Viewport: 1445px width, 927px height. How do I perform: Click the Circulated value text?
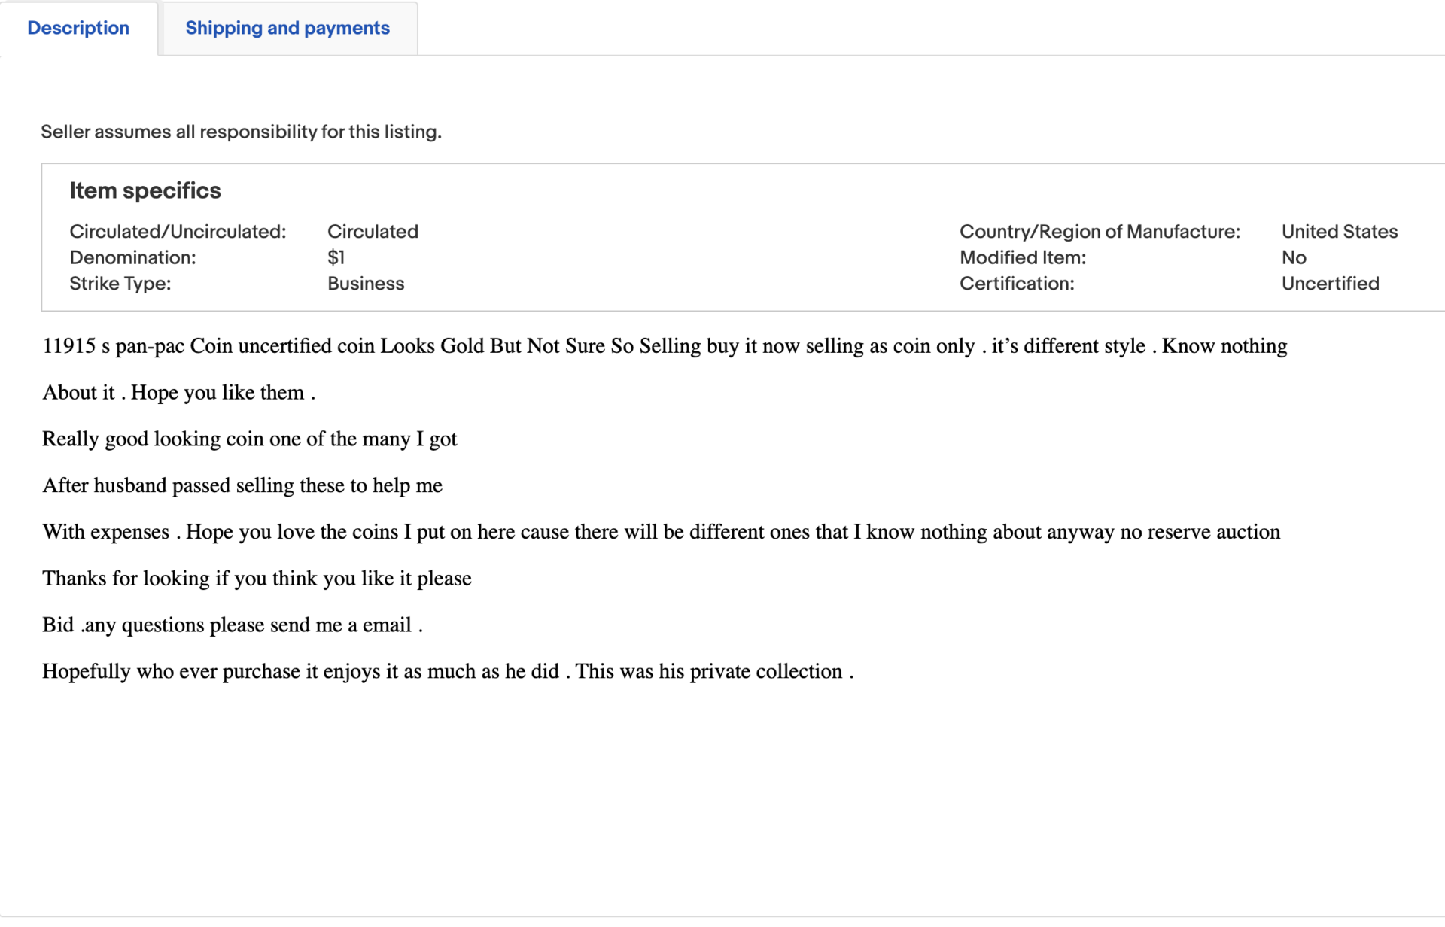pos(373,232)
